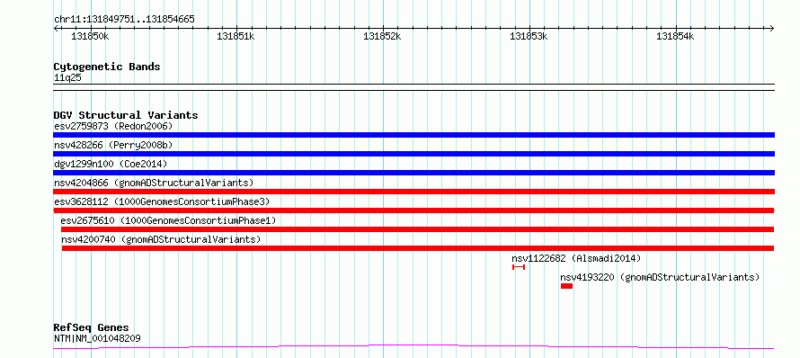Click the 131852k ruler tick label
Image resolution: width=800 pixels, height=358 pixels.
pos(382,36)
